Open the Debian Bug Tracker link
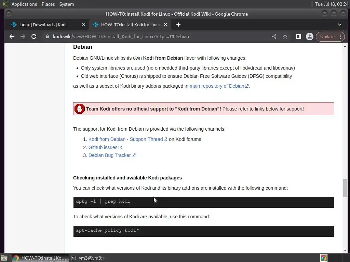The height and width of the screenshot is (262, 350). click(x=109, y=155)
